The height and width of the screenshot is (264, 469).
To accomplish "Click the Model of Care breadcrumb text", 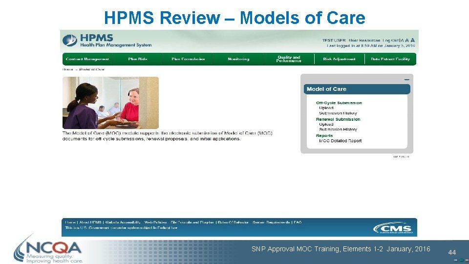I will click(91, 69).
